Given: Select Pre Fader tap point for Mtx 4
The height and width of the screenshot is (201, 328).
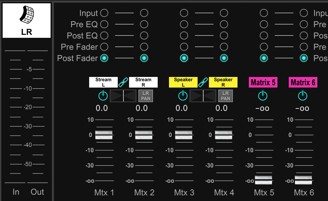Looking at the screenshot, I should pyautogui.click(x=224, y=47).
